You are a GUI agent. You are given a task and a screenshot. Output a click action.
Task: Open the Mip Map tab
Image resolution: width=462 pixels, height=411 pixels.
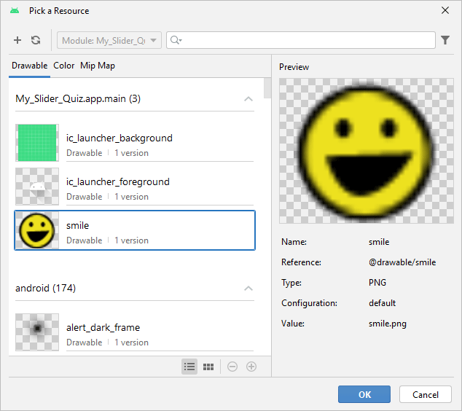(x=98, y=66)
